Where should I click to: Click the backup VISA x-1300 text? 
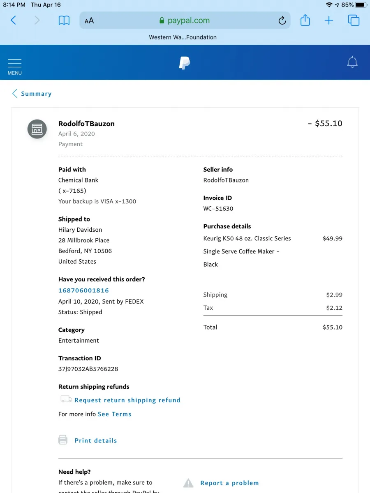(97, 201)
